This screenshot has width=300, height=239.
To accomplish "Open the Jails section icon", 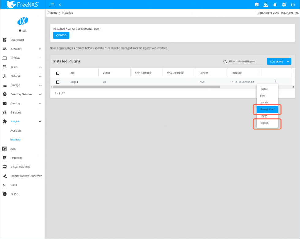I will [x=5, y=148].
